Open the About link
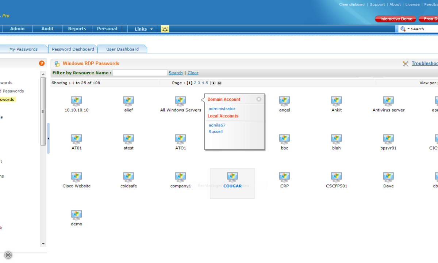The width and height of the screenshot is (438, 263). pyautogui.click(x=395, y=4)
